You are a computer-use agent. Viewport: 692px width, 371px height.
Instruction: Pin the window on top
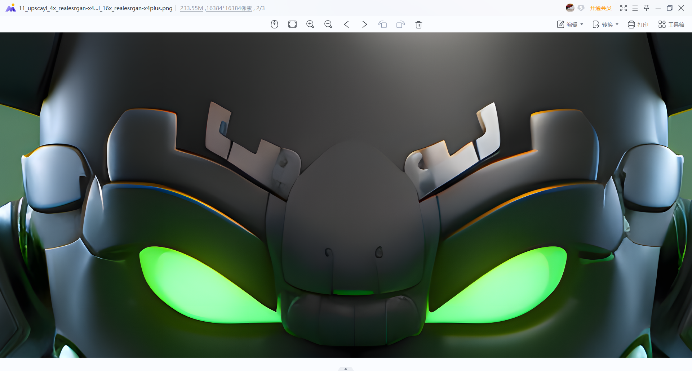coord(646,8)
